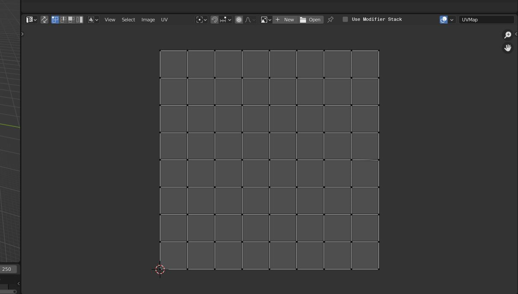Toggle the overlays button
Screen dimensions: 518x294
click(x=444, y=20)
